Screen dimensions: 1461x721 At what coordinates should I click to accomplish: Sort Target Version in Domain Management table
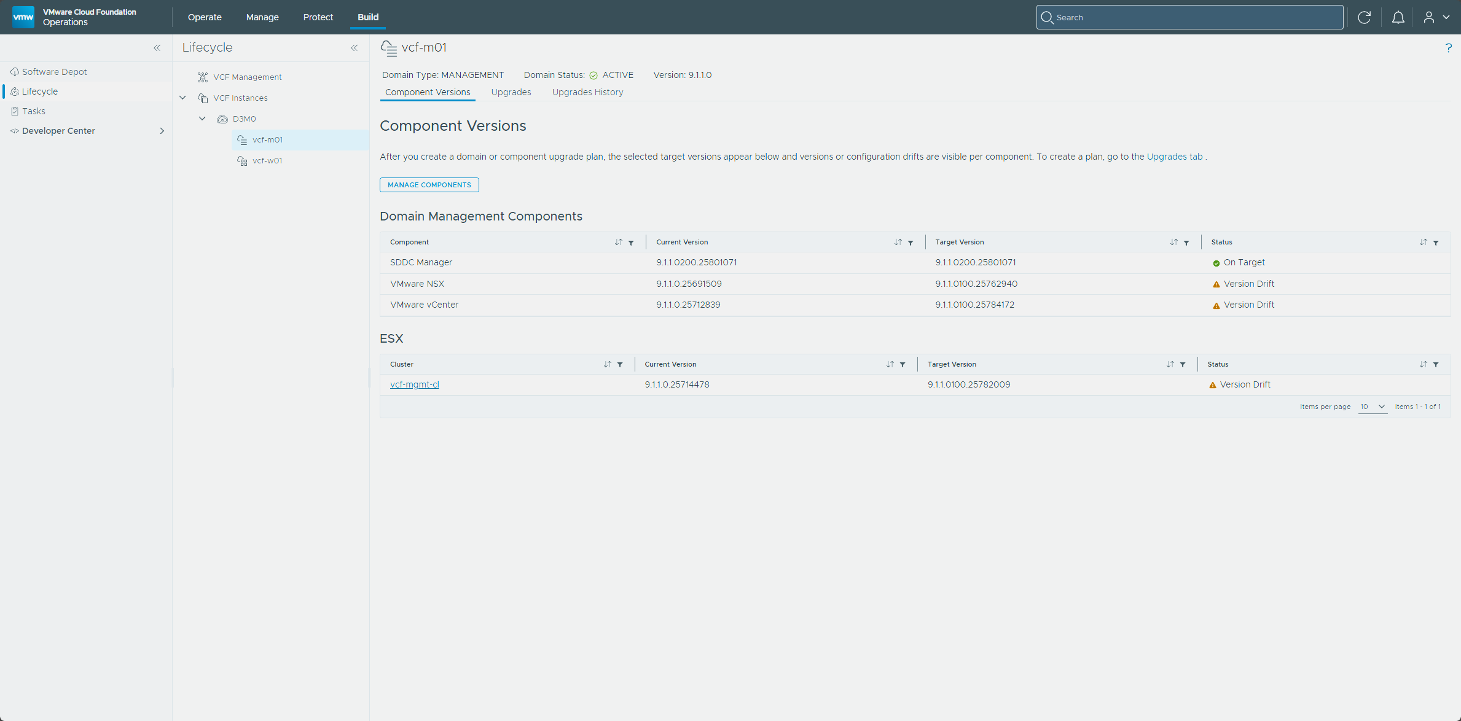(x=1173, y=243)
